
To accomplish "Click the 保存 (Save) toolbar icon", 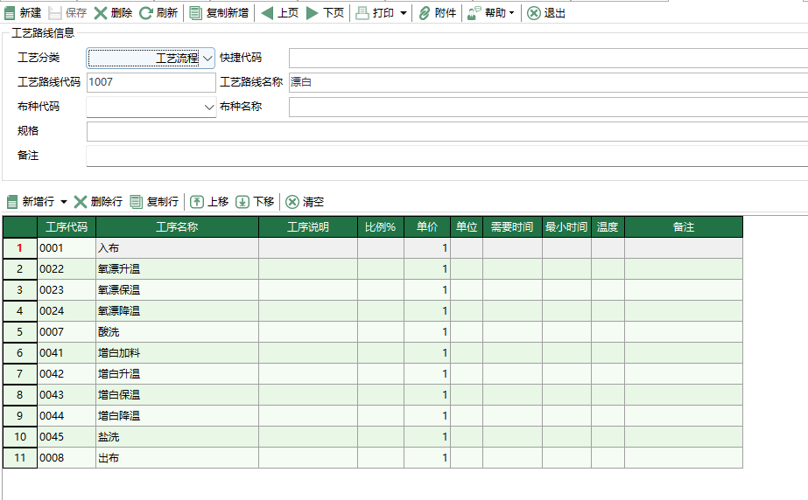I will point(55,13).
